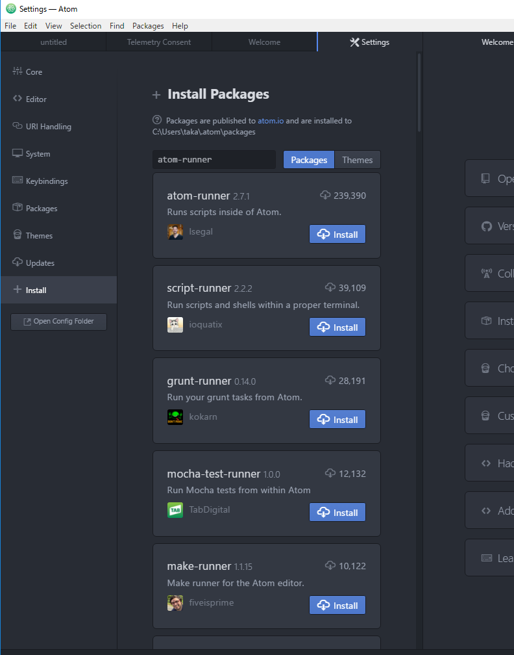Click fiveisprime author name

[212, 602]
